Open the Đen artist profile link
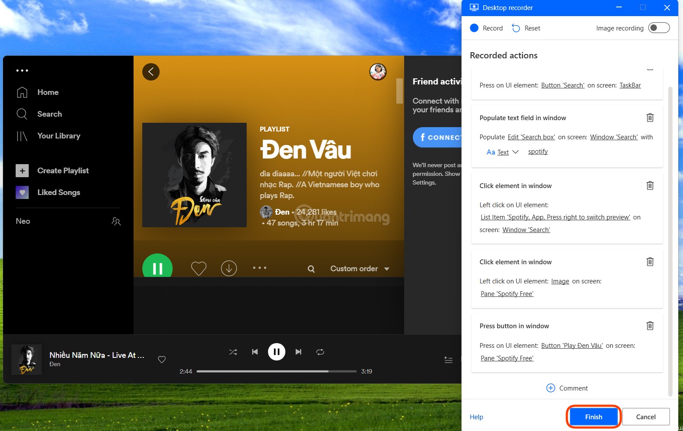The width and height of the screenshot is (683, 431). click(282, 212)
